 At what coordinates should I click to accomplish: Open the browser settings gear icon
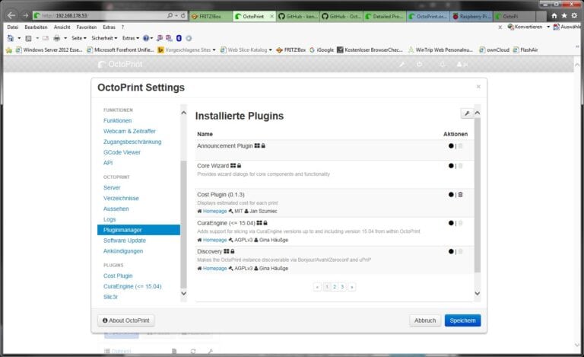click(x=574, y=16)
